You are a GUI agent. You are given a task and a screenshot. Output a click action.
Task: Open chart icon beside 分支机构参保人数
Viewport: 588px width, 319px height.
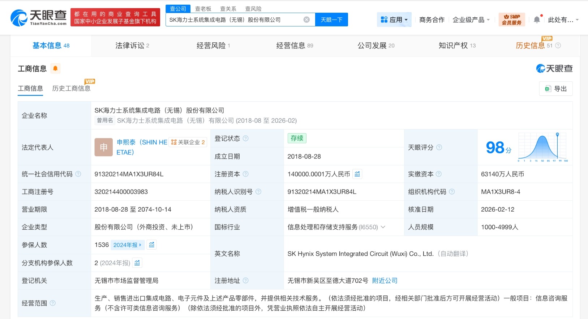click(137, 263)
